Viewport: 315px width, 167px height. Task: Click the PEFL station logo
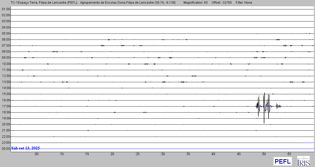pos(282,161)
